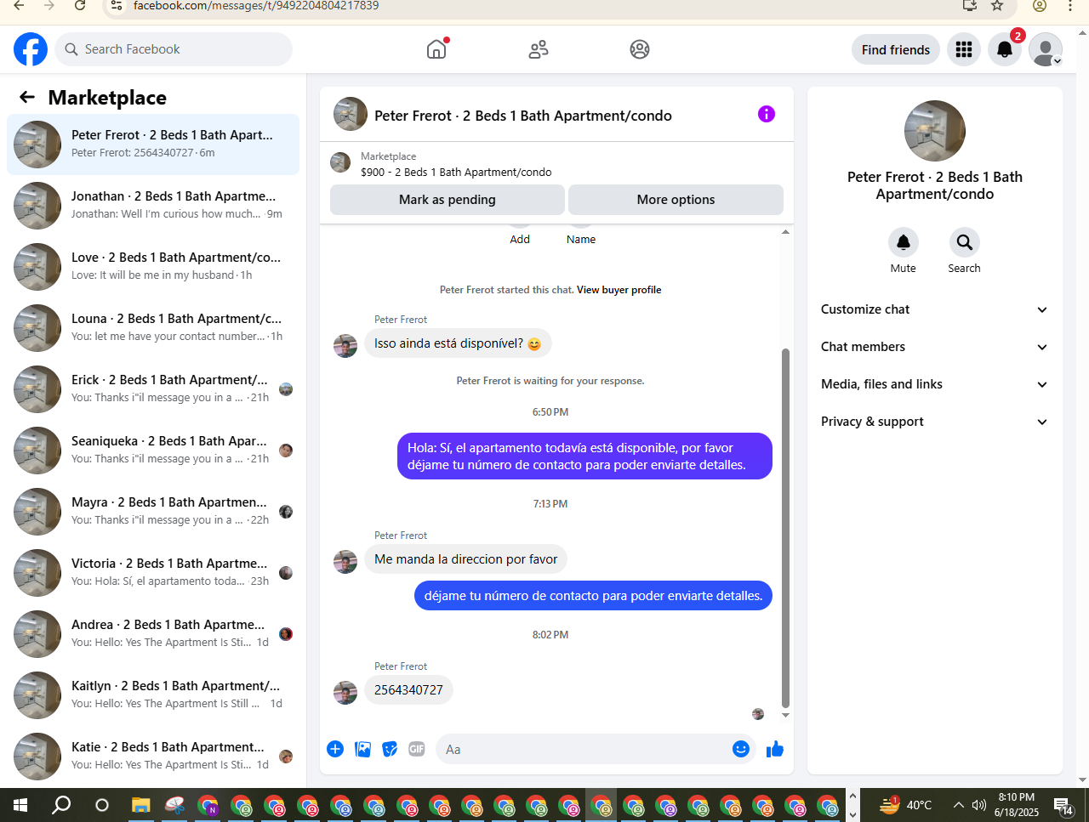The image size is (1089, 822).
Task: Click the browser address bar URL
Action: [256, 6]
